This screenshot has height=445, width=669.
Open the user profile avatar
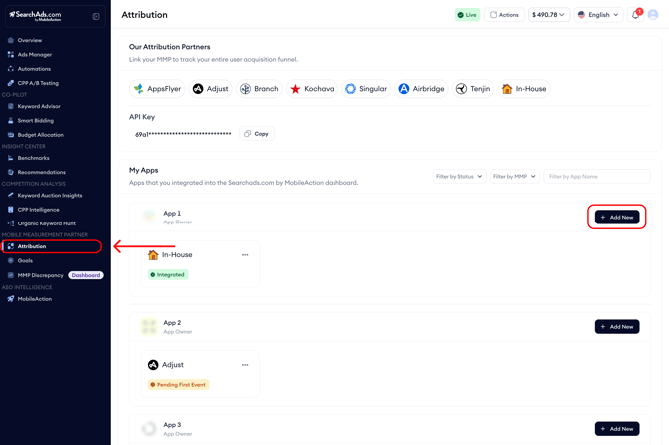coord(653,15)
